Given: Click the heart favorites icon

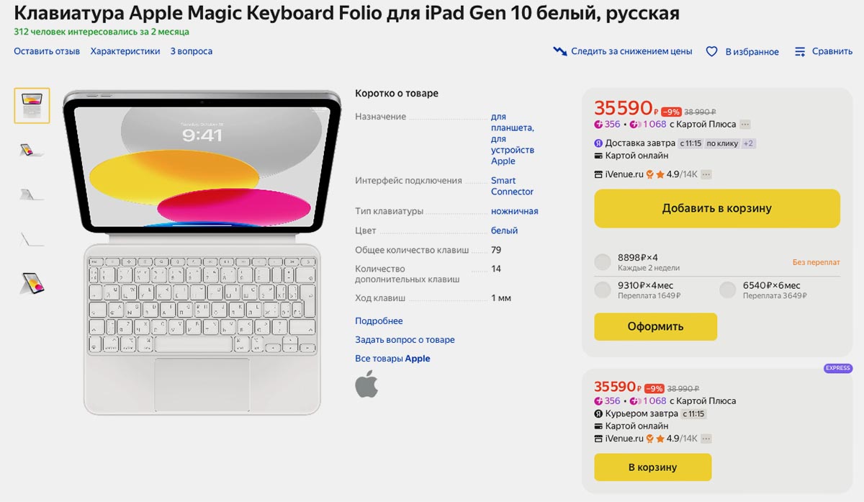Looking at the screenshot, I should [711, 51].
